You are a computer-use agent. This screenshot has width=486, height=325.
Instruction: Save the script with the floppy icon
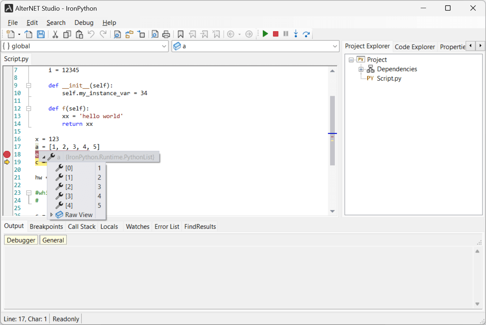(41, 34)
